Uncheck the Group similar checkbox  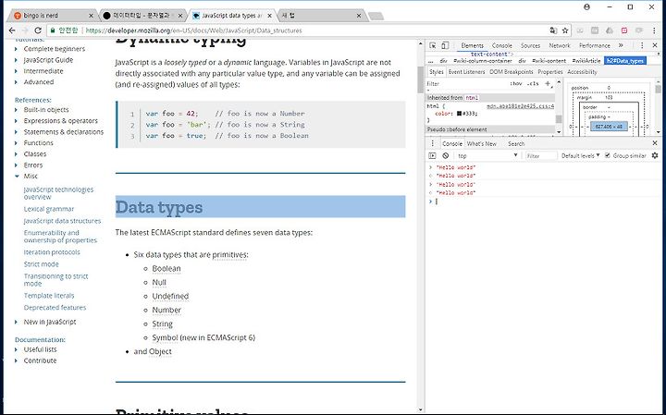pyautogui.click(x=607, y=155)
